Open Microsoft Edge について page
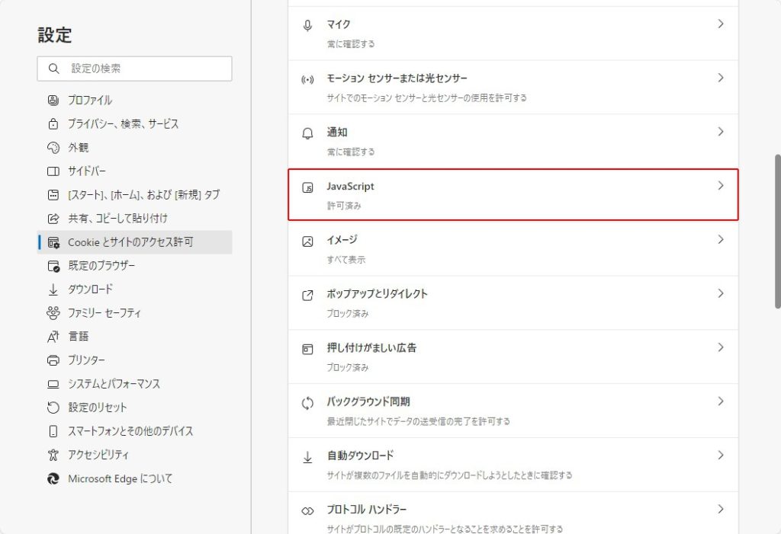Image resolution: width=781 pixels, height=534 pixels. [120, 478]
